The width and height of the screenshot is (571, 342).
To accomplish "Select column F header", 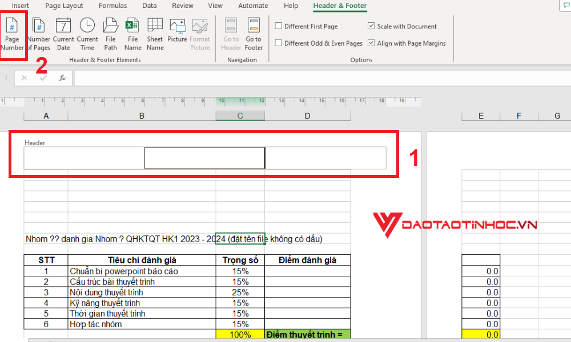I will click(x=519, y=116).
